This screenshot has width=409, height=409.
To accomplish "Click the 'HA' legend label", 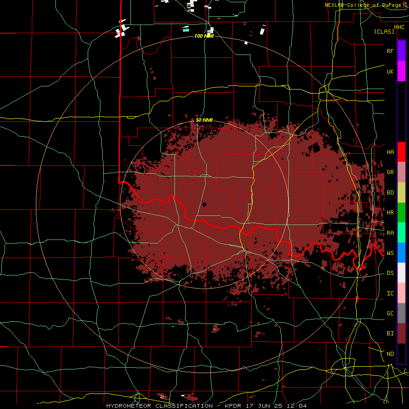I will coord(390,152).
